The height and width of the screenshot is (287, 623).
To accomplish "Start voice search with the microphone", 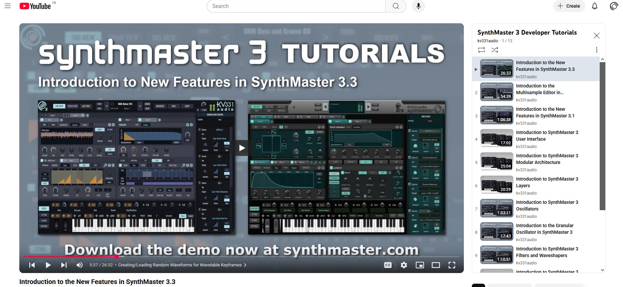I will click(x=419, y=6).
